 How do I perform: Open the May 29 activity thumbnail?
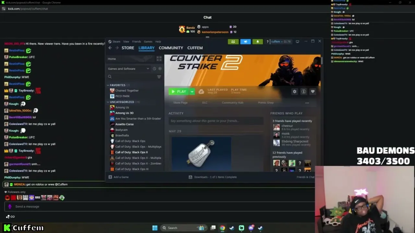click(x=201, y=153)
